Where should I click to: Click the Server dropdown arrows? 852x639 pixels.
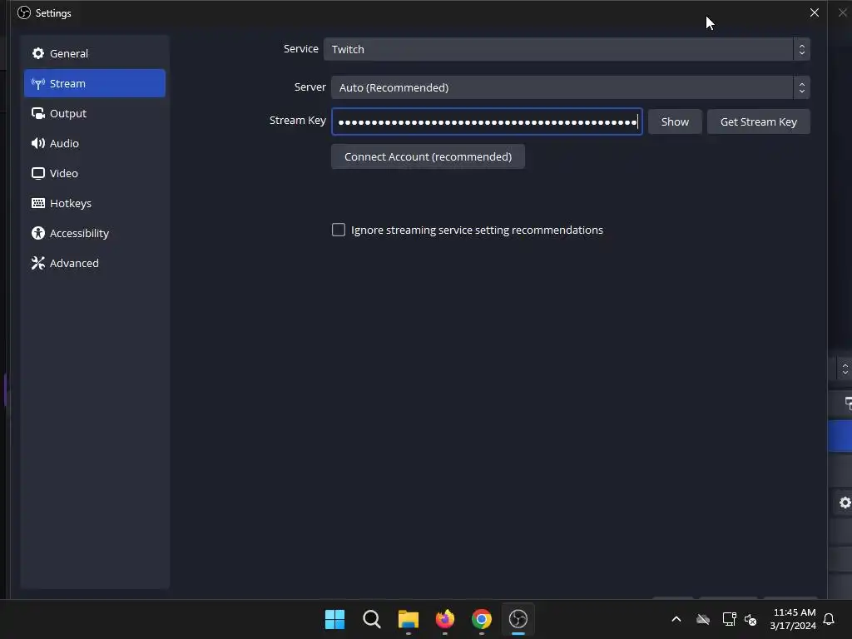801,87
